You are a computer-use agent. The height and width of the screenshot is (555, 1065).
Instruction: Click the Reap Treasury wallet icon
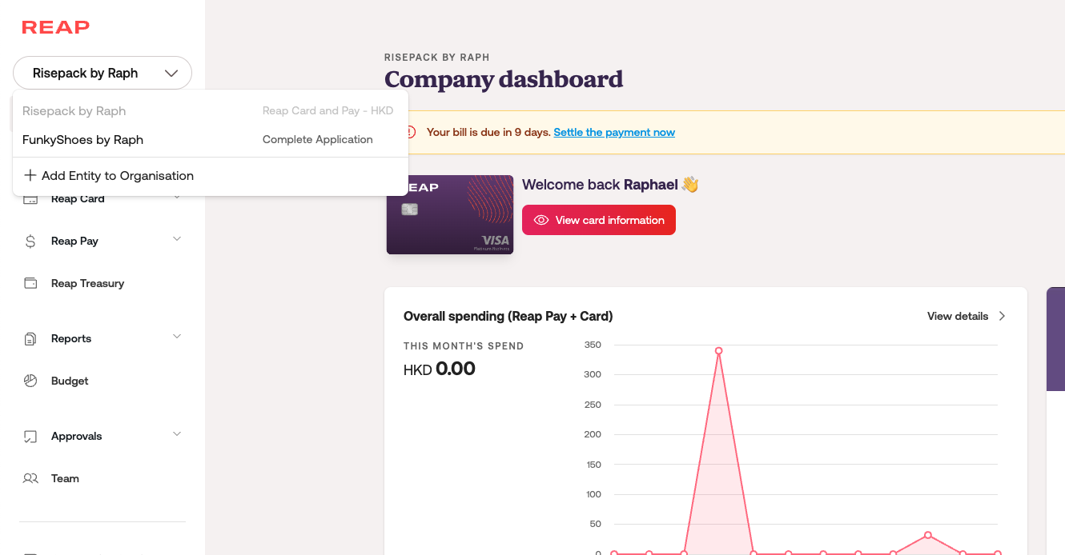point(30,283)
